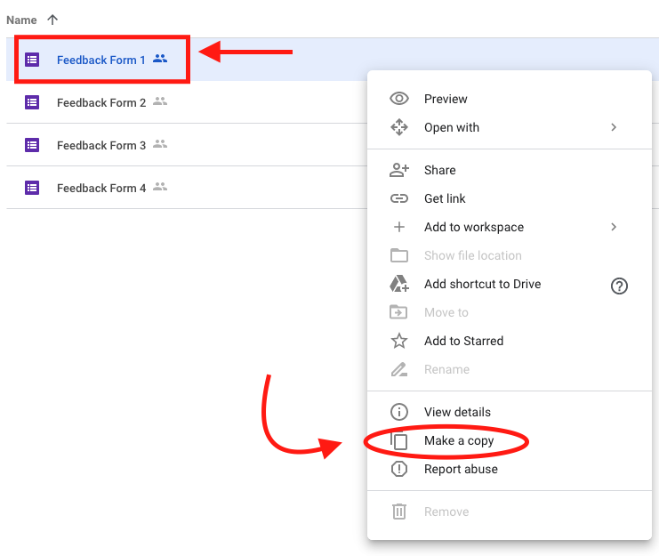Open help for Add shortcut to Drive
This screenshot has height=556, width=659.
click(x=619, y=286)
